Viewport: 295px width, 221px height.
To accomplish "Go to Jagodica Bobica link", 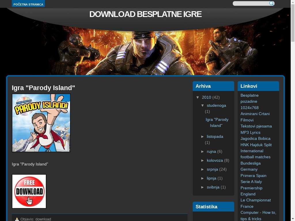I will [255, 138].
